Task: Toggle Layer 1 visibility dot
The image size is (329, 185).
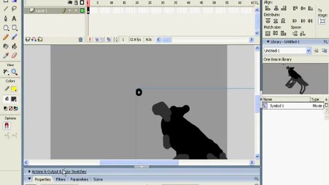Action: [x=70, y=10]
